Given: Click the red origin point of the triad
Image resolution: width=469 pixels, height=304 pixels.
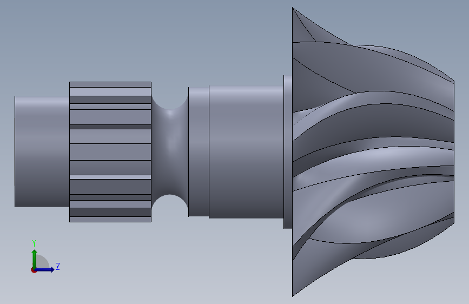Looking at the screenshot, I should (x=34, y=270).
